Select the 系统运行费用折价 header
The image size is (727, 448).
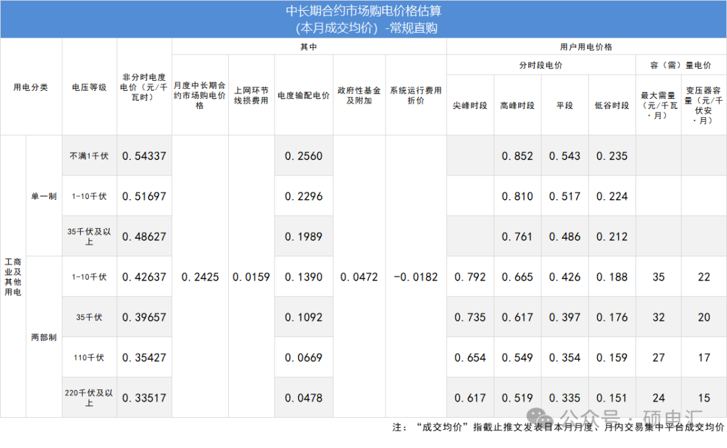(415, 95)
